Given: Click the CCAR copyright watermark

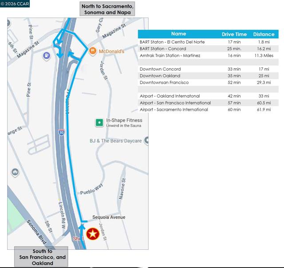Looking at the screenshot, I should (15, 4).
